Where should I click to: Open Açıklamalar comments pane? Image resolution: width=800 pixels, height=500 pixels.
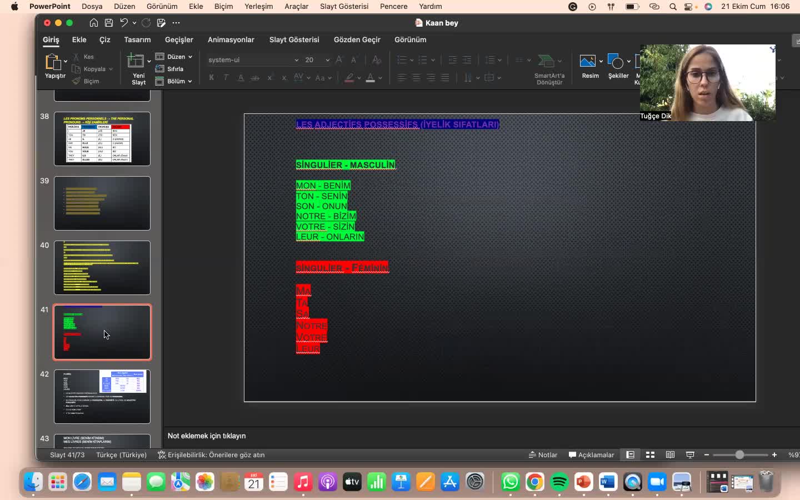[591, 455]
